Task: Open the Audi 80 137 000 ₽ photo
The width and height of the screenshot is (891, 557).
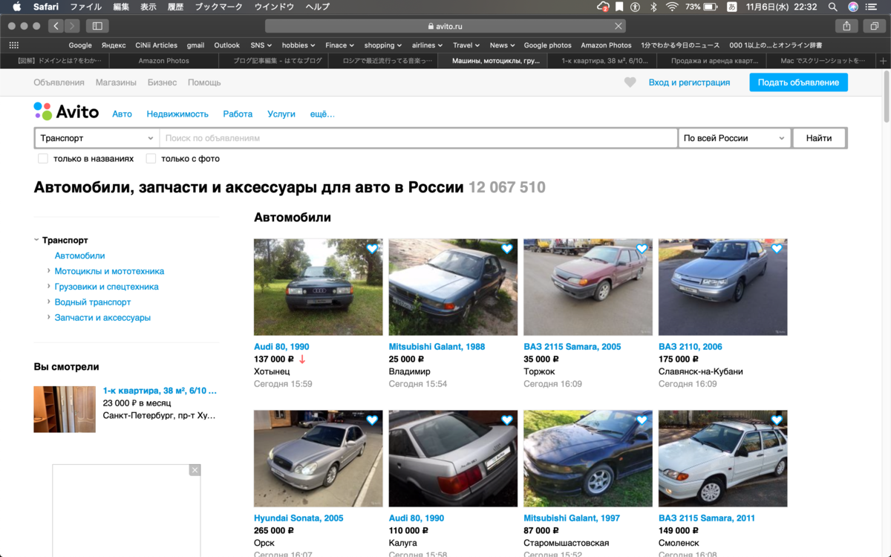Action: 319,287
